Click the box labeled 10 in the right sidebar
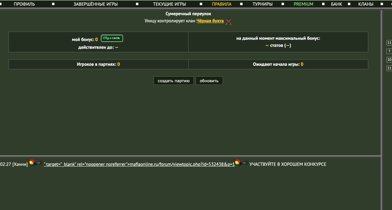 click(389, 59)
